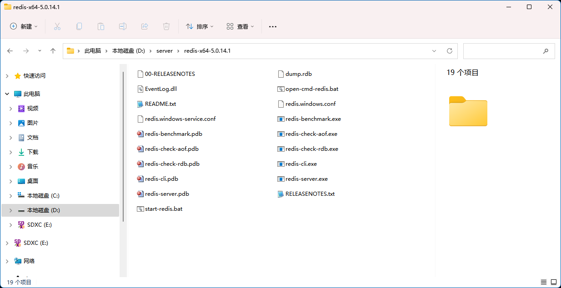The height and width of the screenshot is (288, 561).
Task: Click the search magnifier icon
Action: coord(546,51)
